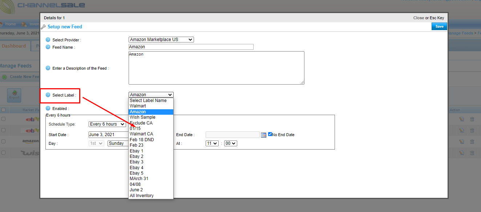Click the Feed Name input field
This screenshot has height=212, width=481.
[191, 47]
